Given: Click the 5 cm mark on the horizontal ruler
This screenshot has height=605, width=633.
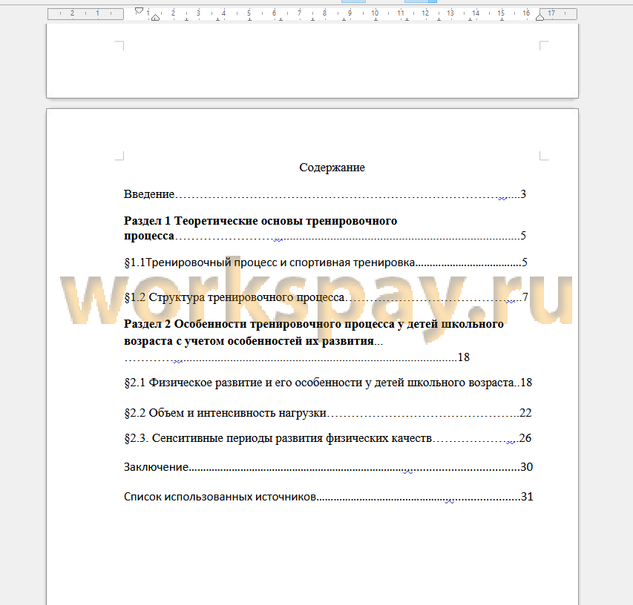Looking at the screenshot, I should 249,13.
